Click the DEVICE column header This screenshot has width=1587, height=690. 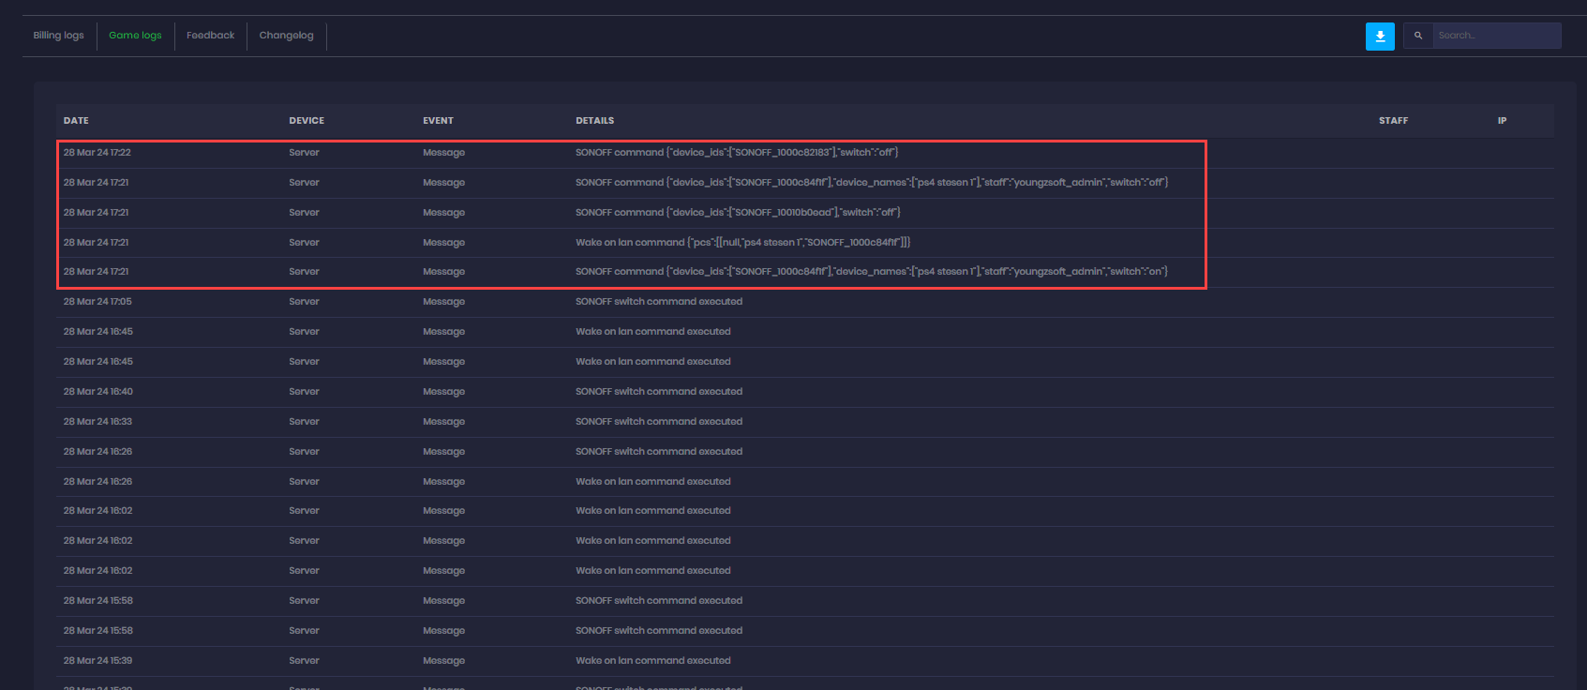click(x=307, y=121)
